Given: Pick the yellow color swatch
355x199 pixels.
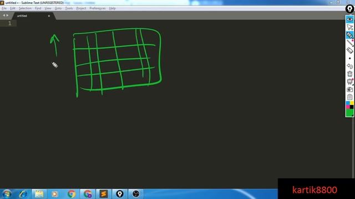Looking at the screenshot, I should [352, 103].
